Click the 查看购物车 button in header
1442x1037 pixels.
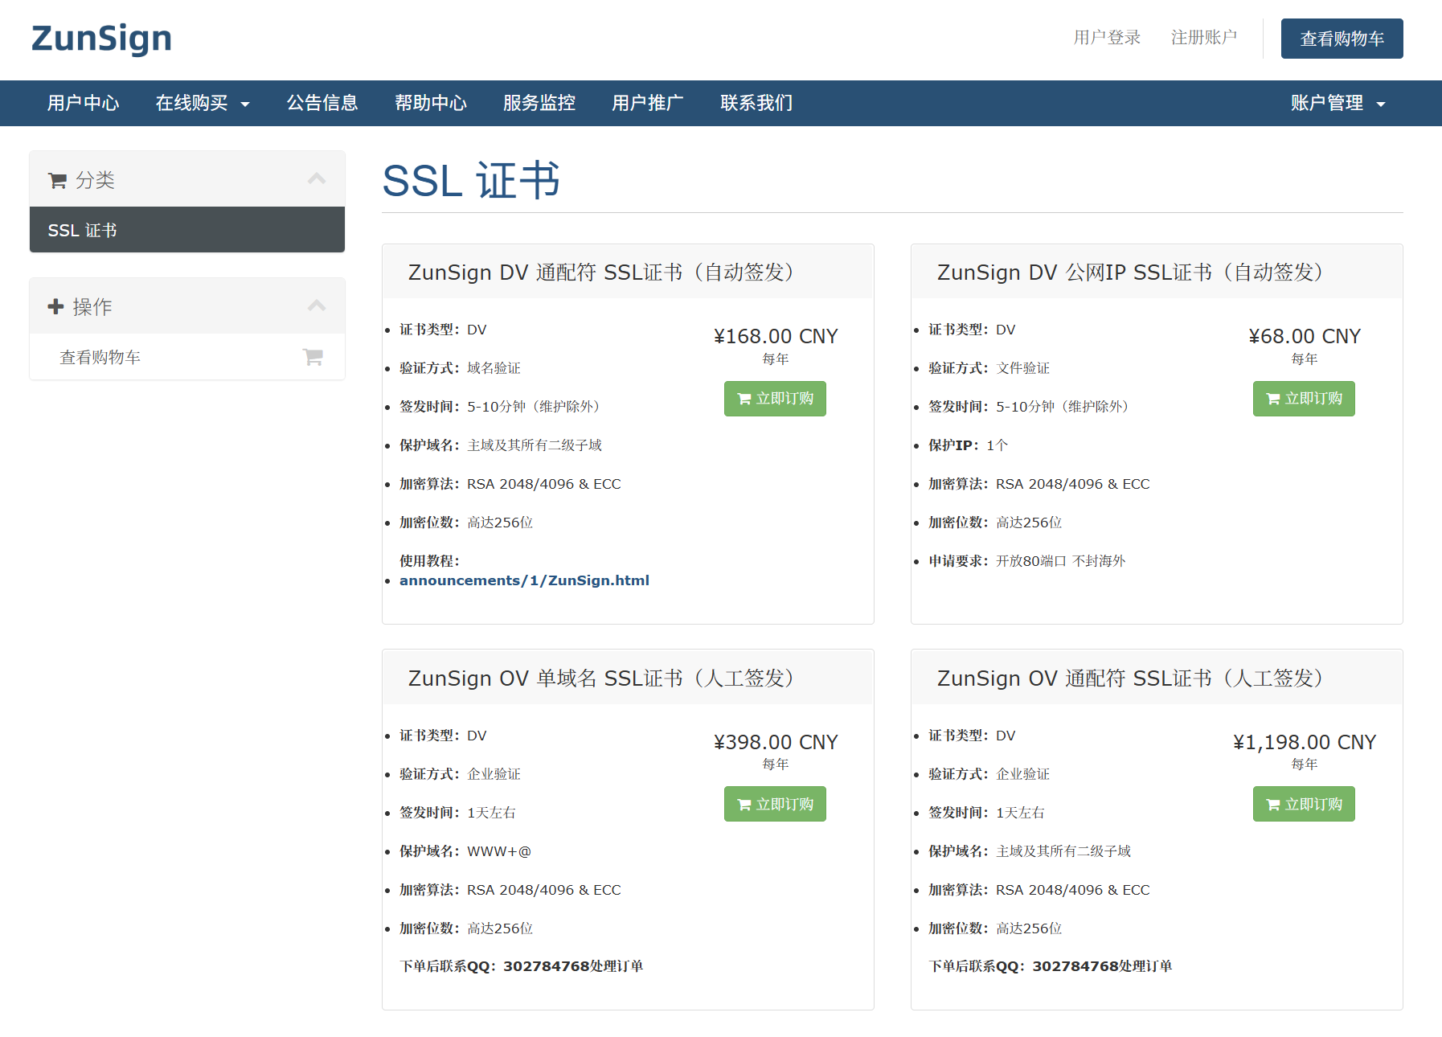[1342, 39]
